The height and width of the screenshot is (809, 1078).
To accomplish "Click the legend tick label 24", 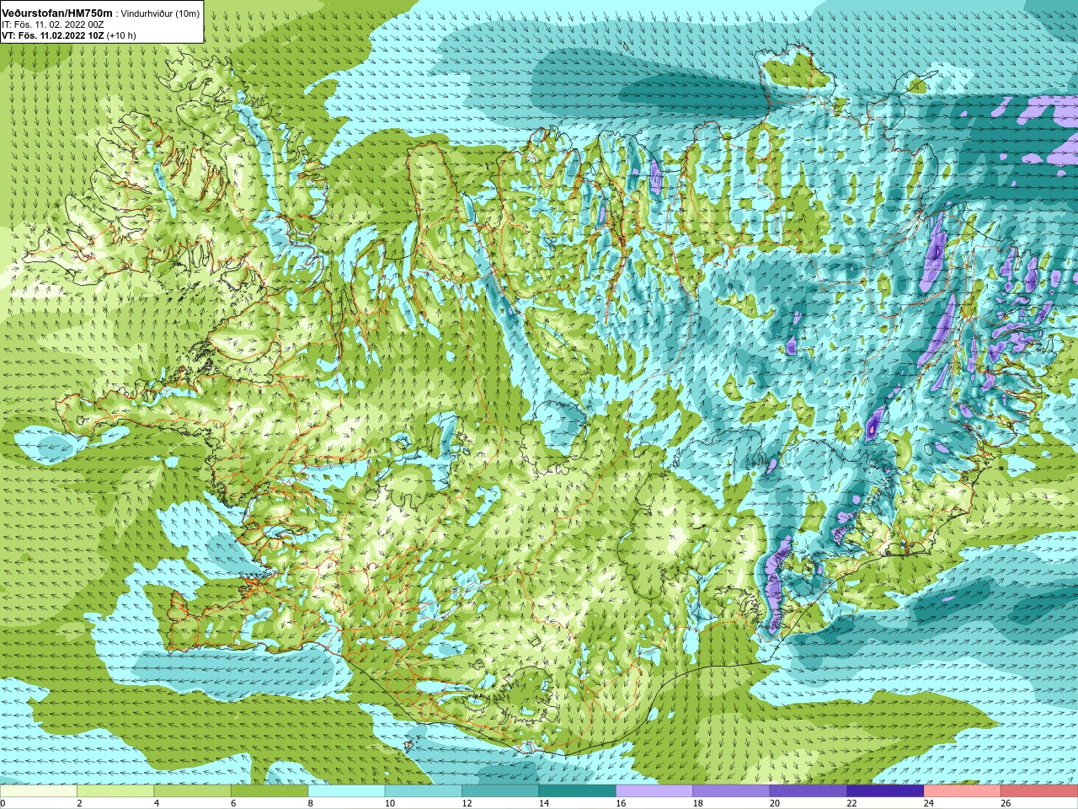I will point(929,803).
